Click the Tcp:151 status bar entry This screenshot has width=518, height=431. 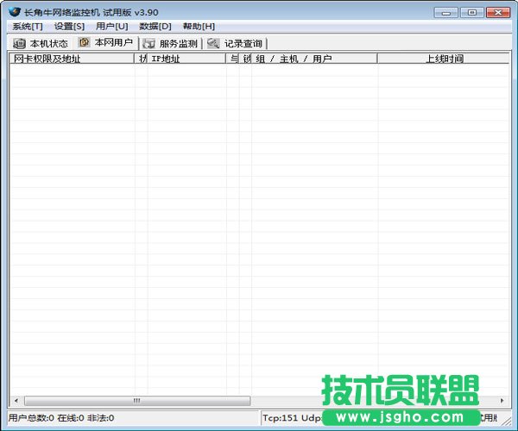280,418
